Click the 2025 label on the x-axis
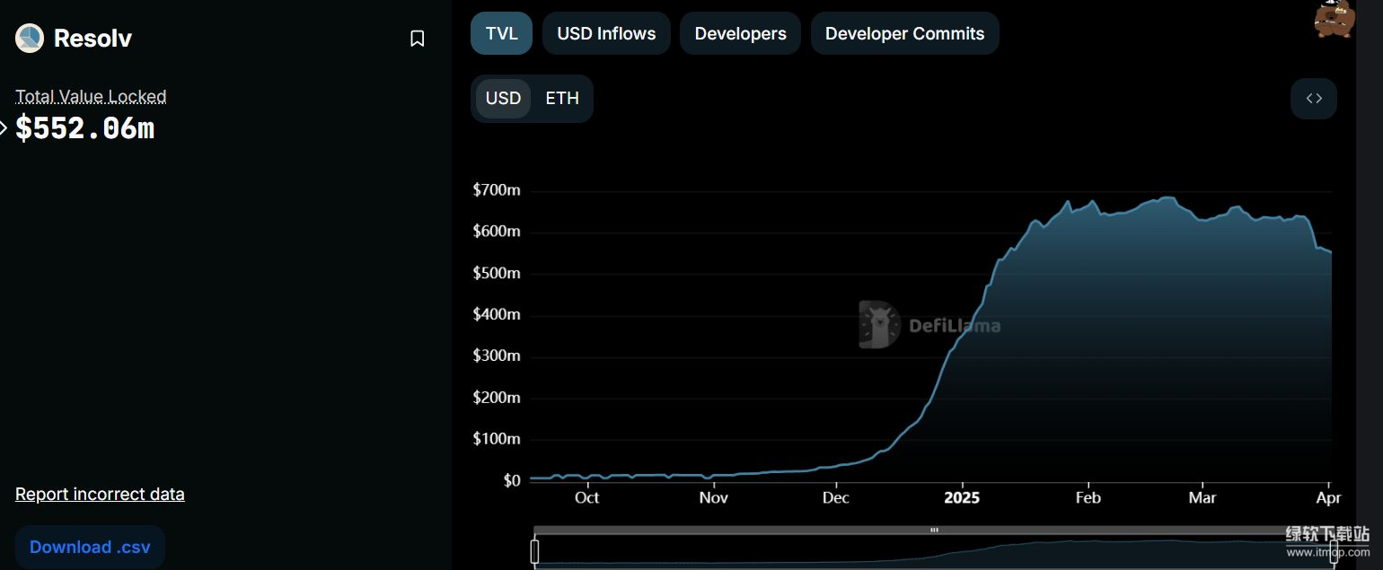The height and width of the screenshot is (570, 1383). pos(962,497)
